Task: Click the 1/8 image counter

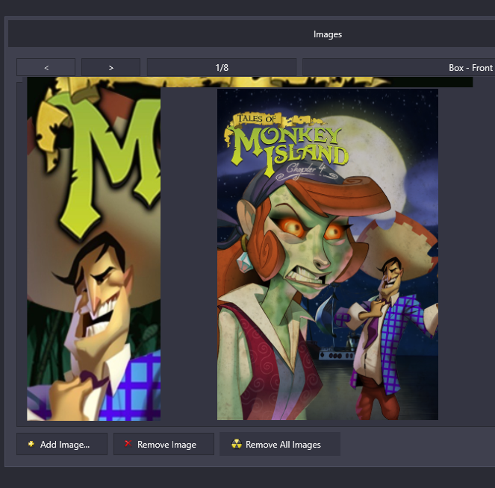Action: (x=222, y=67)
